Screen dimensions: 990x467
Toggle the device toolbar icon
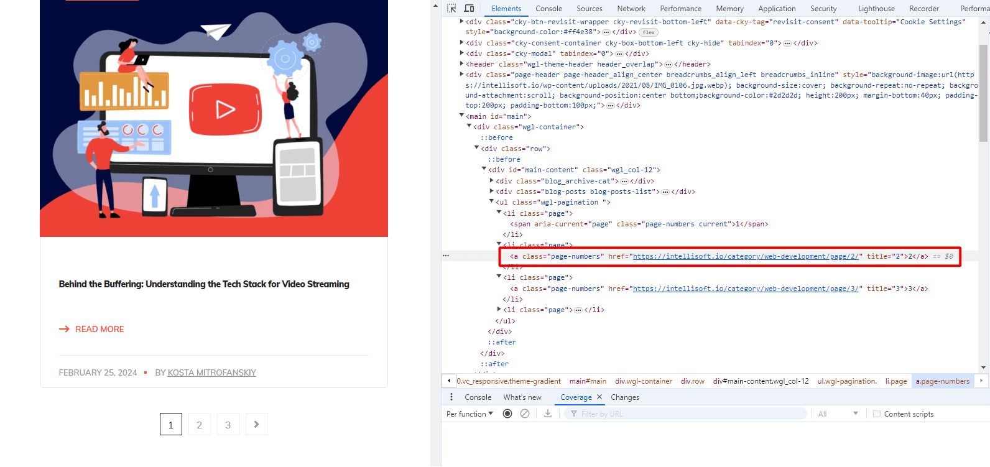(469, 8)
